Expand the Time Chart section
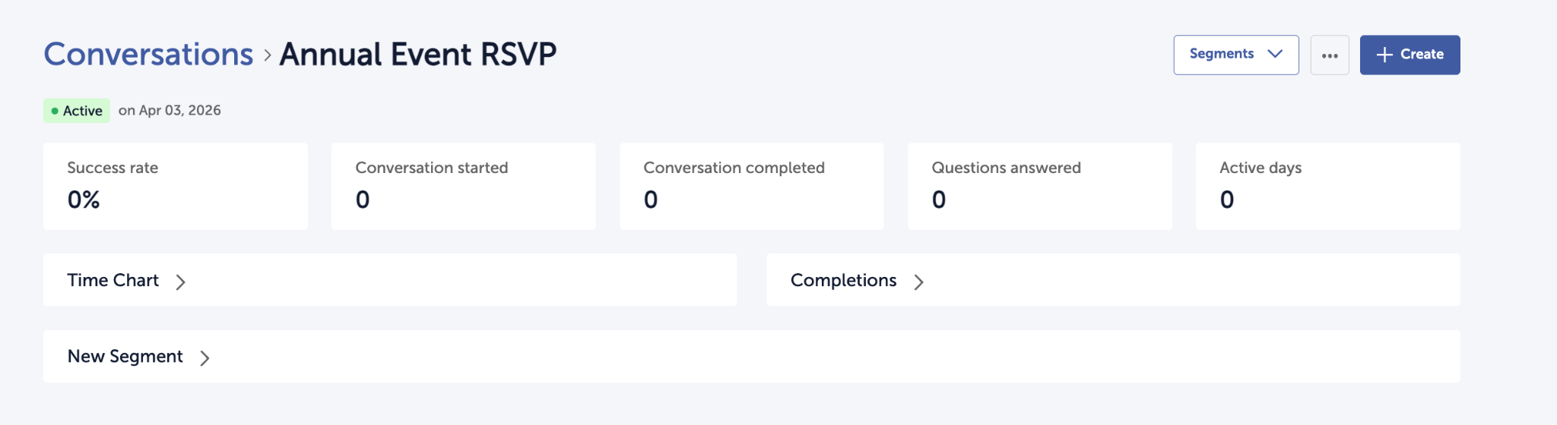 point(113,280)
